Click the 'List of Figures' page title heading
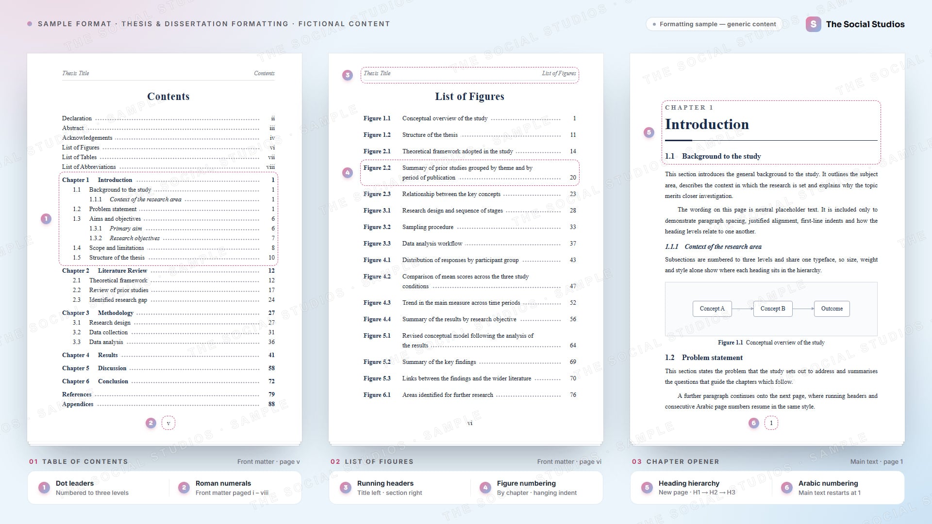Viewport: 932px width, 524px height. point(469,97)
